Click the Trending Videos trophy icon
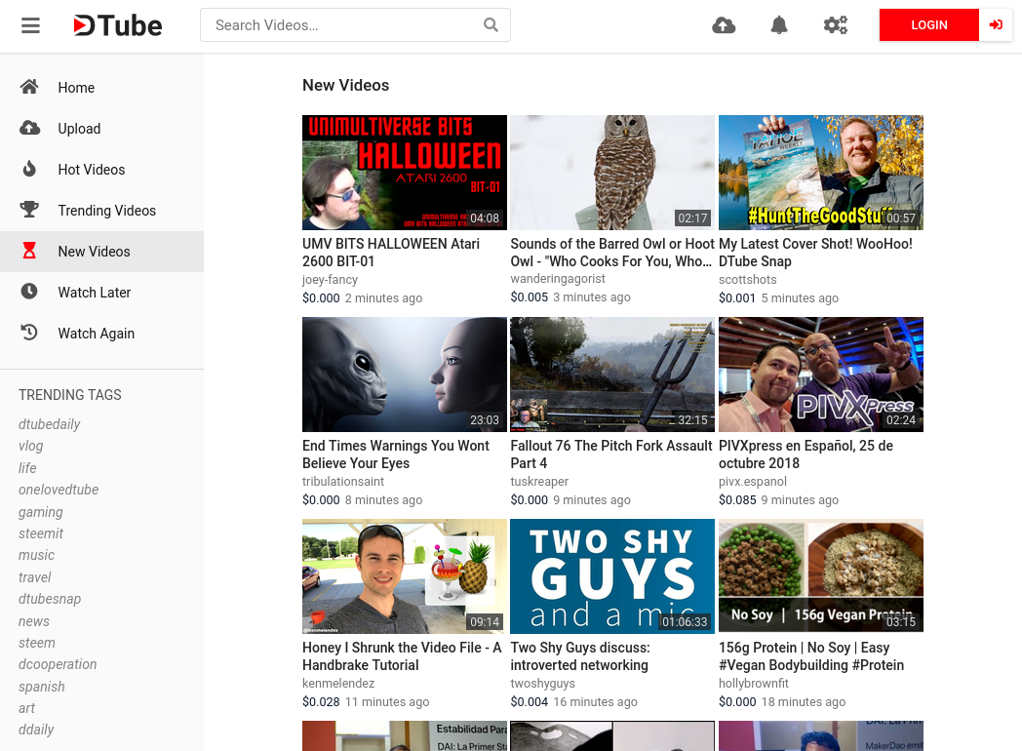The image size is (1022, 751). point(29,210)
